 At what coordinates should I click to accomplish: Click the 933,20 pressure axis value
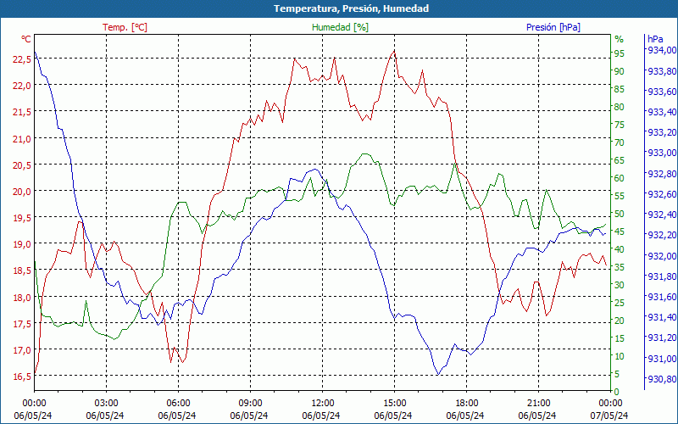662,132
